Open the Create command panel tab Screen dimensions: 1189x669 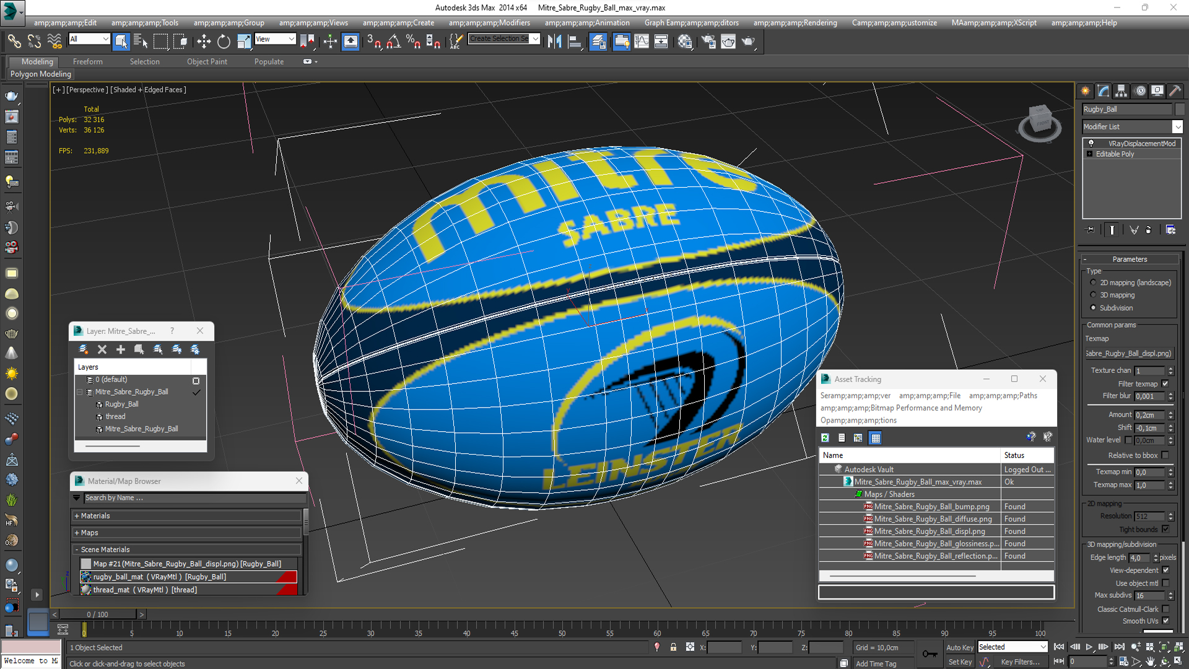(x=1086, y=91)
